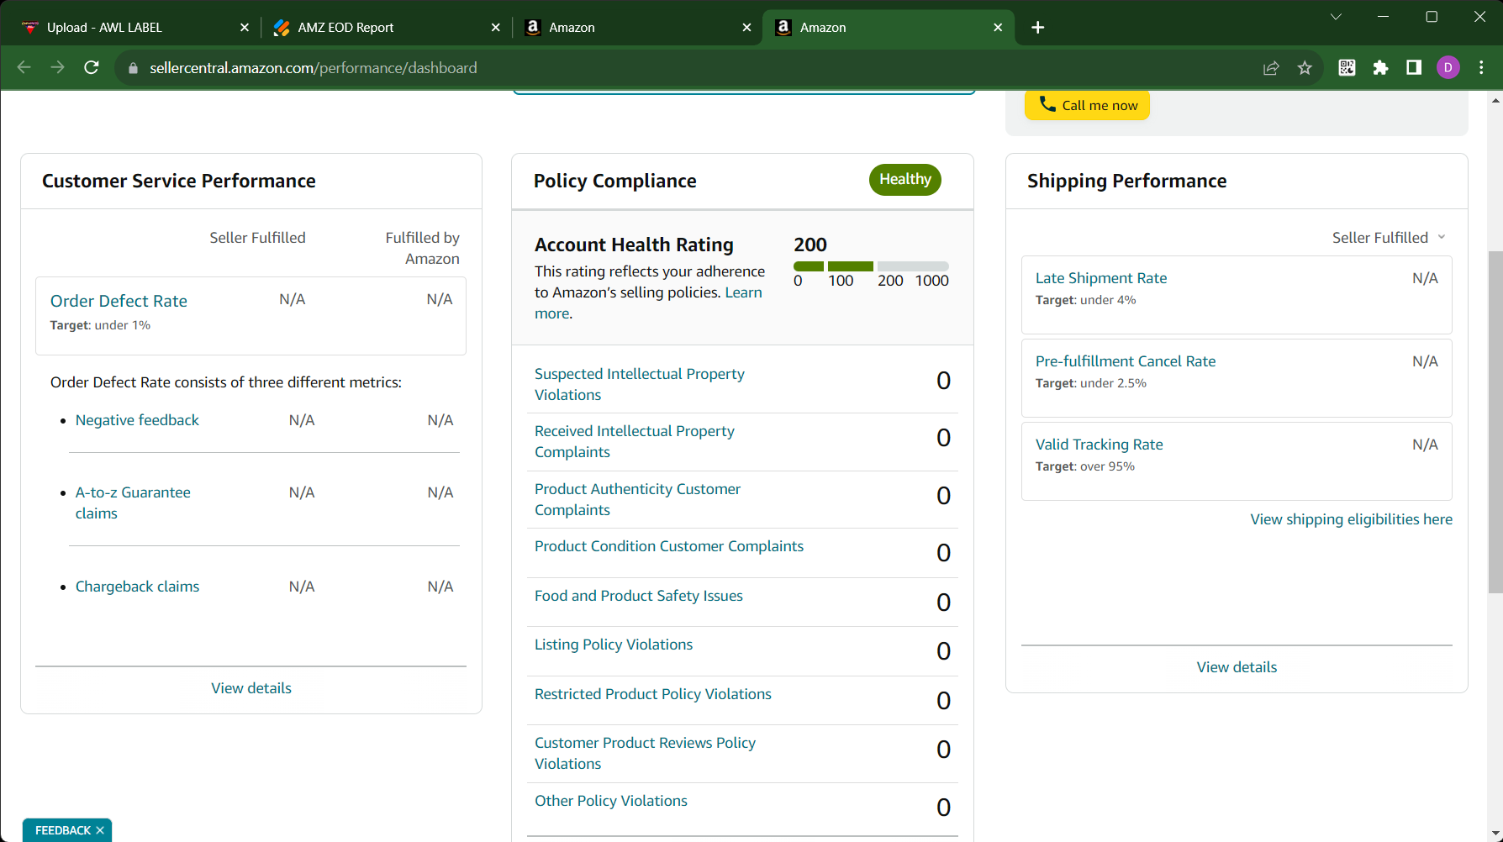
Task: Go forward in browser history
Action: [57, 67]
